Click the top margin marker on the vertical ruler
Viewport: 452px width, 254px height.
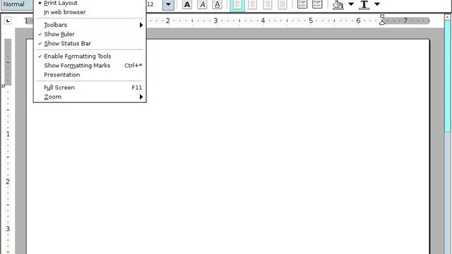point(3,86)
